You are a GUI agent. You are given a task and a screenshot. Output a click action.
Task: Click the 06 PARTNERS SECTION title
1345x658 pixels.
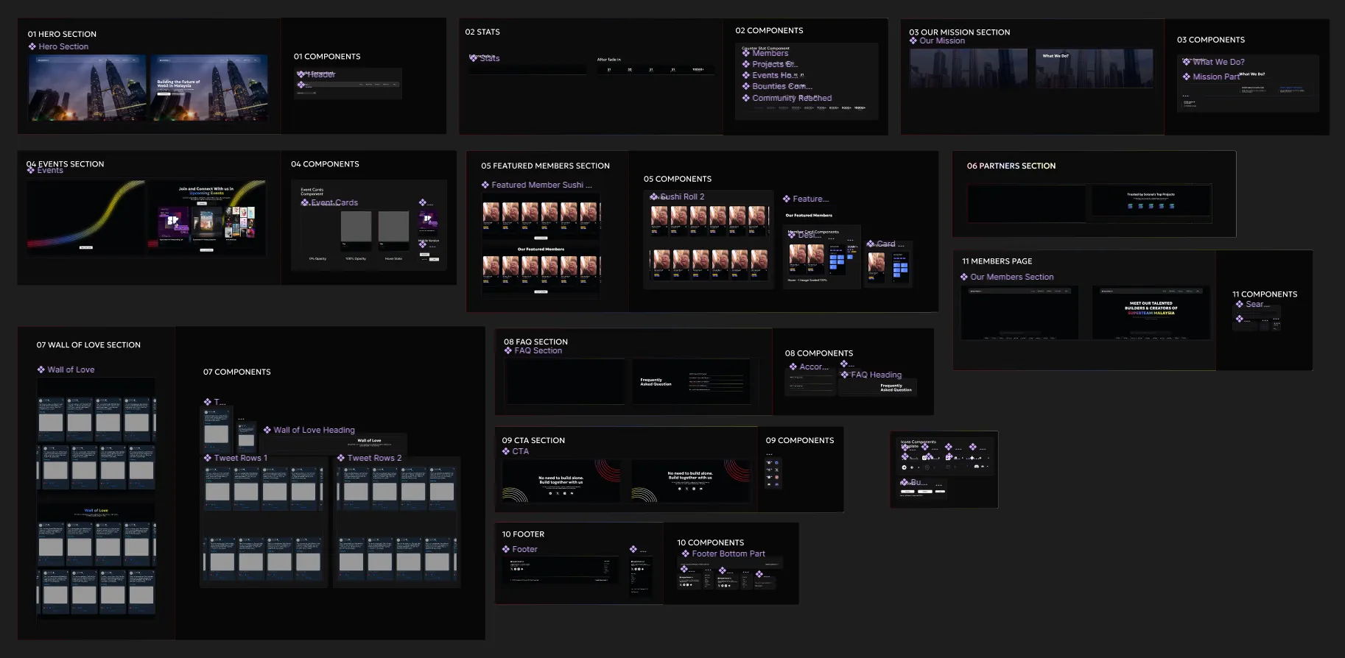point(1011,166)
